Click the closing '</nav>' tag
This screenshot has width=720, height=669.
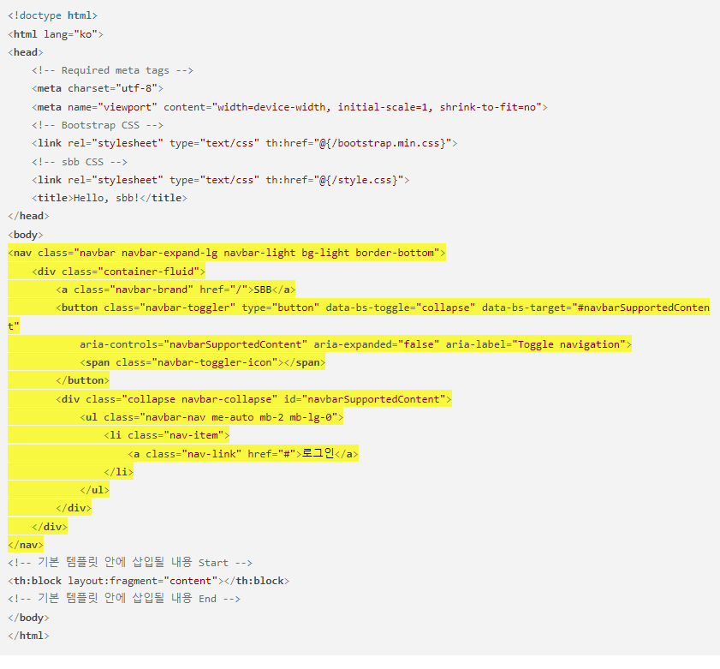pyautogui.click(x=26, y=545)
